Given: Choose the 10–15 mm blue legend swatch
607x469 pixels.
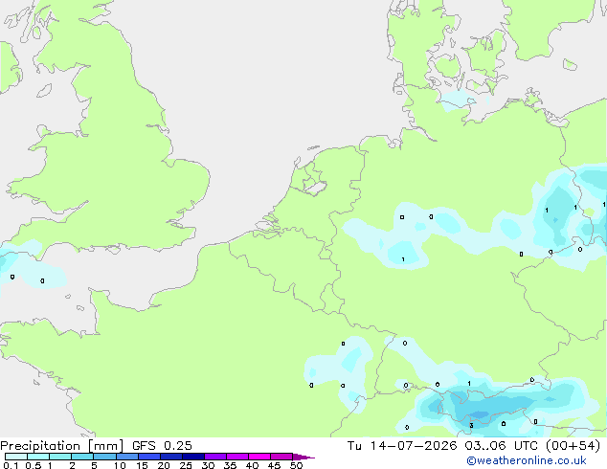Looking at the screenshot, I should point(126,457).
